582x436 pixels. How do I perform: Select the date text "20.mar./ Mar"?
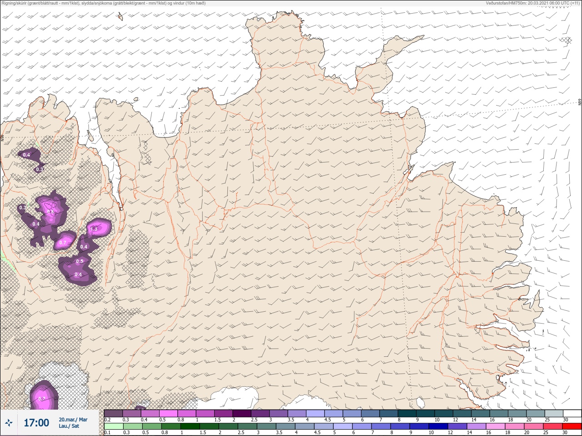73,420
